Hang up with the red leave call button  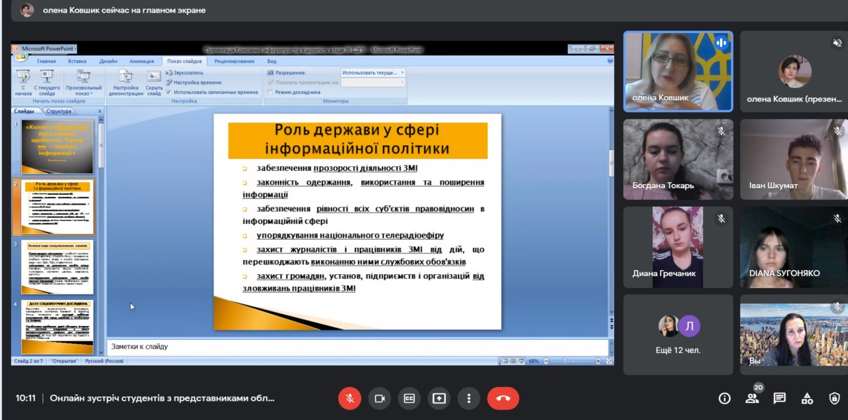[x=503, y=398]
